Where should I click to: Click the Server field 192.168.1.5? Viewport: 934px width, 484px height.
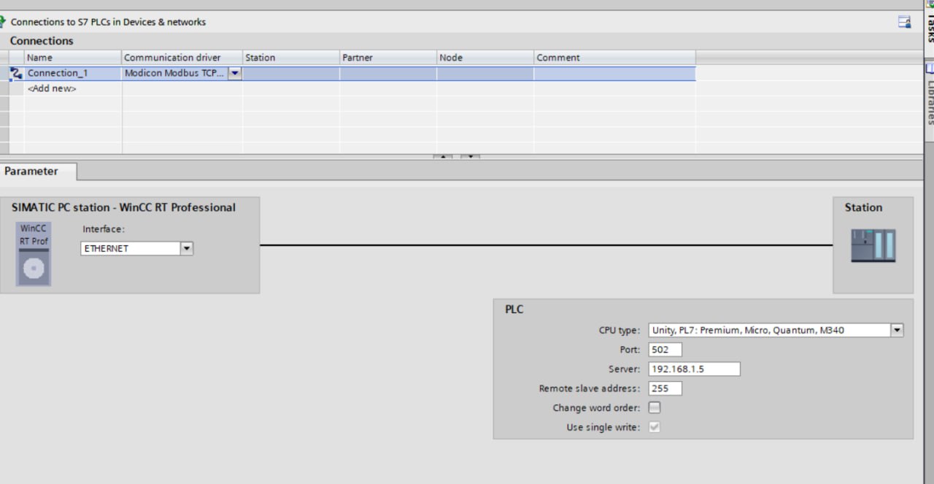(694, 369)
